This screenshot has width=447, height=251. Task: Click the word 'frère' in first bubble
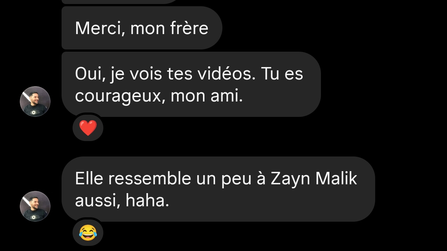click(x=189, y=28)
